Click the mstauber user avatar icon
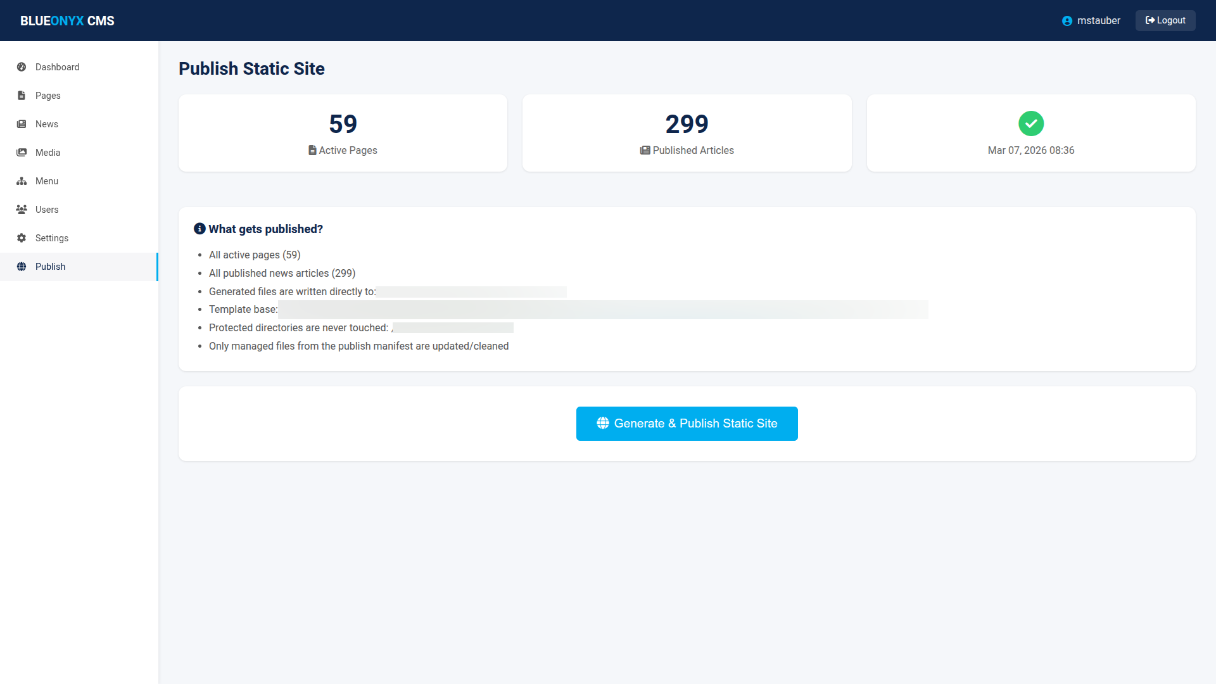1216x684 pixels. click(1067, 21)
